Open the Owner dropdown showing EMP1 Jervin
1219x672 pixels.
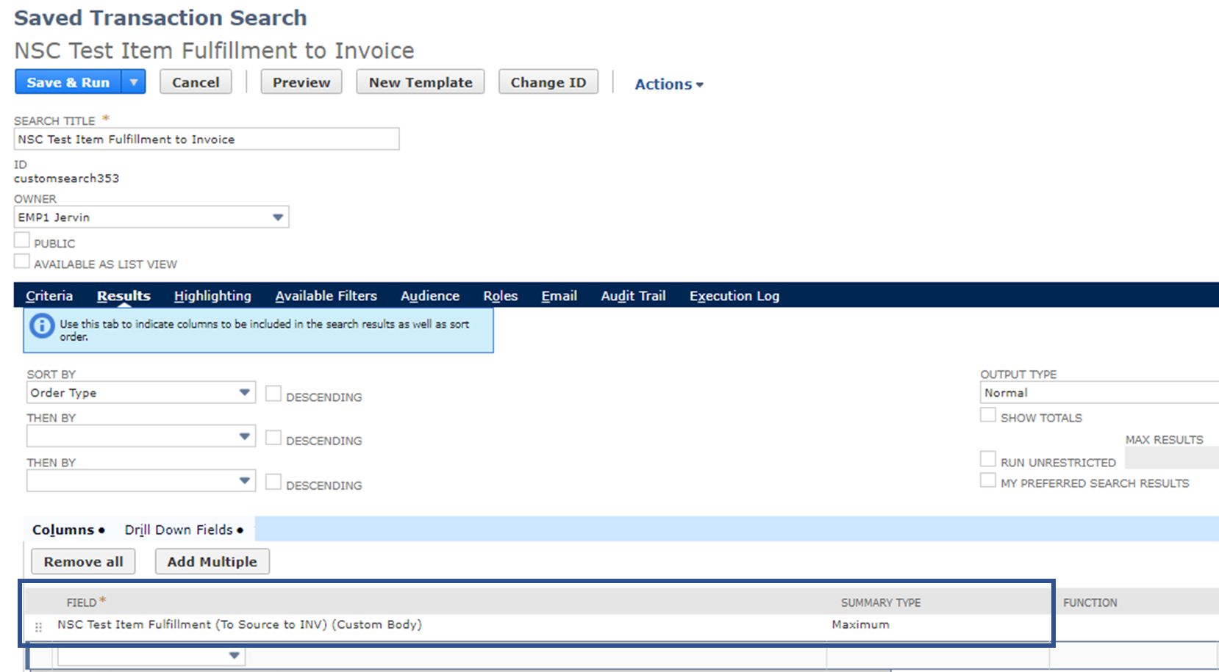pos(151,217)
